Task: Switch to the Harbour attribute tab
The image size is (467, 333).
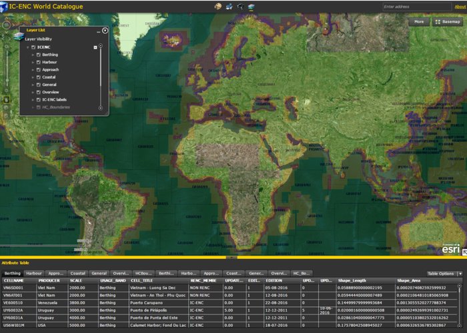Action: click(34, 274)
